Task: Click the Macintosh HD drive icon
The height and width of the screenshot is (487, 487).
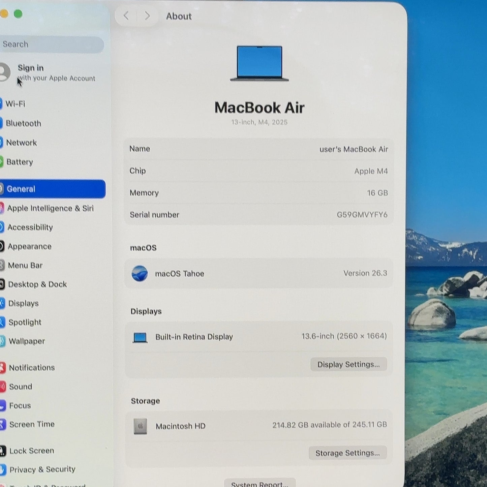Action: pos(140,426)
